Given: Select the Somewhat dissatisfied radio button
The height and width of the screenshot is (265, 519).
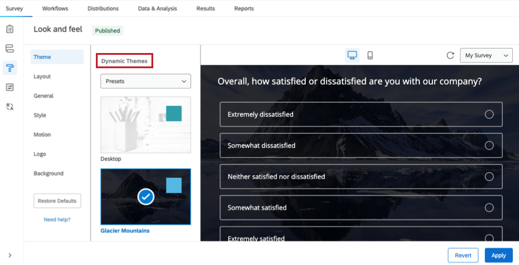Looking at the screenshot, I should (x=489, y=146).
